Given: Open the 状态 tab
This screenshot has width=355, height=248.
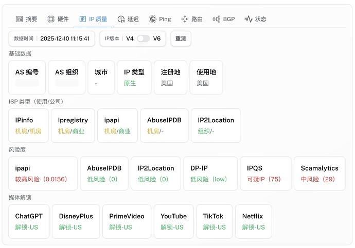Looking at the screenshot, I should (x=255, y=19).
